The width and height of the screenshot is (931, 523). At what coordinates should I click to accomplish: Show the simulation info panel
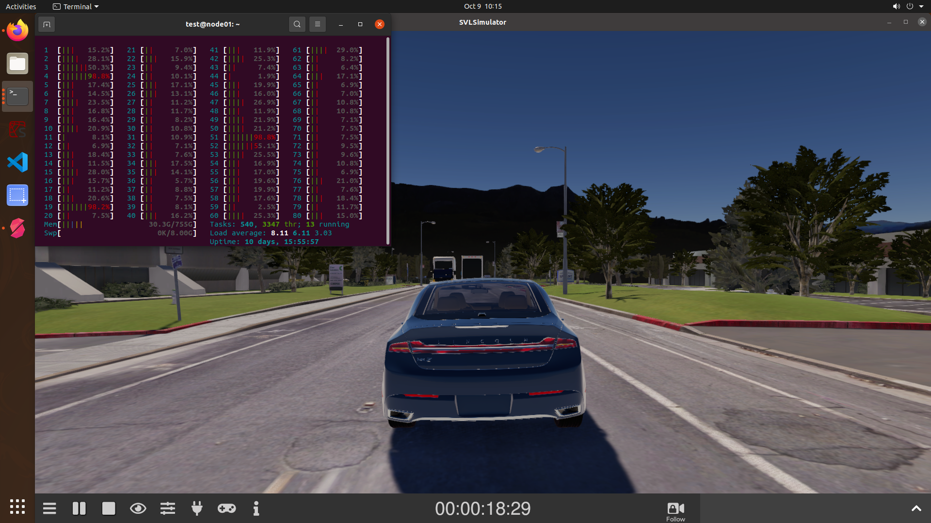point(256,508)
